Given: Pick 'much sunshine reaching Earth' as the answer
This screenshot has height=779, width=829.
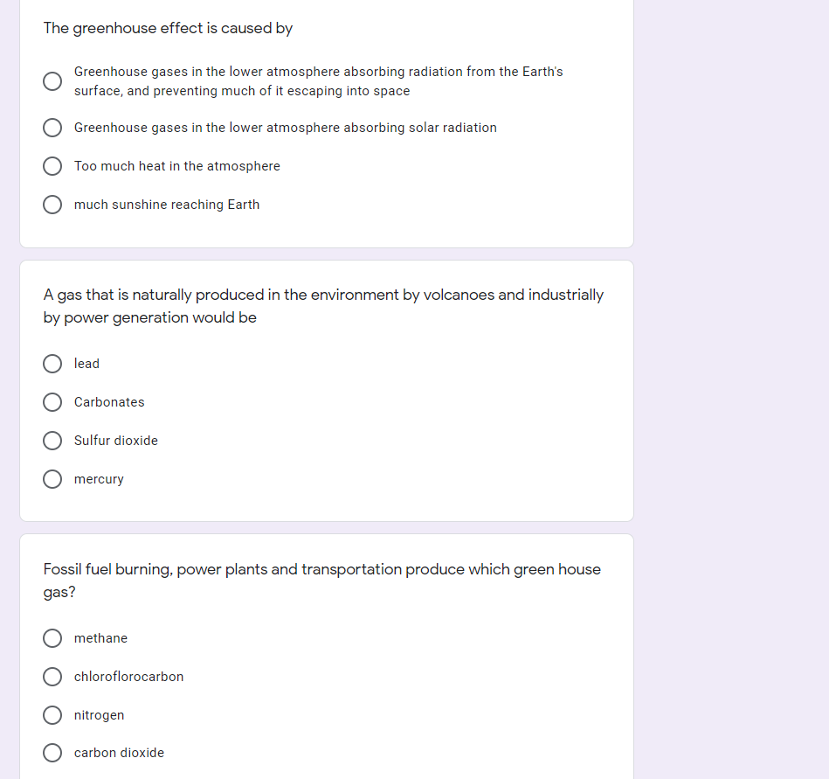Looking at the screenshot, I should tap(52, 205).
